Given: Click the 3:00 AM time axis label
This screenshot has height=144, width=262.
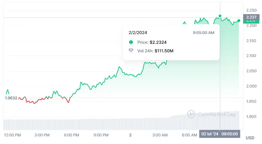Looking at the screenshot, I should (160, 135).
